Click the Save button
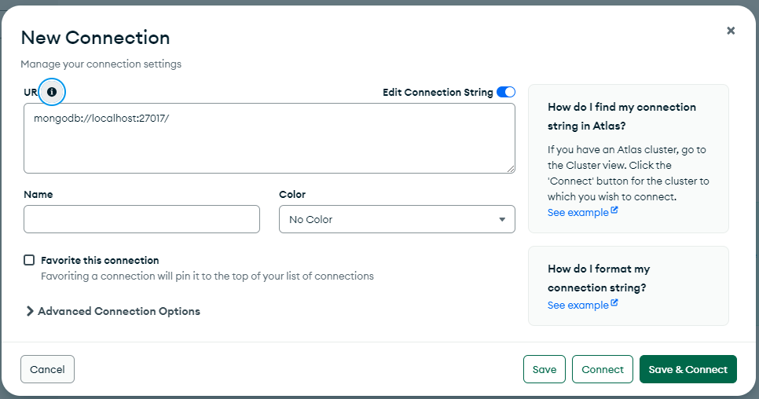The width and height of the screenshot is (759, 399). [x=544, y=370]
